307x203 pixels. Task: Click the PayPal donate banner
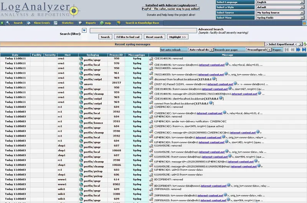(x=170, y=9)
